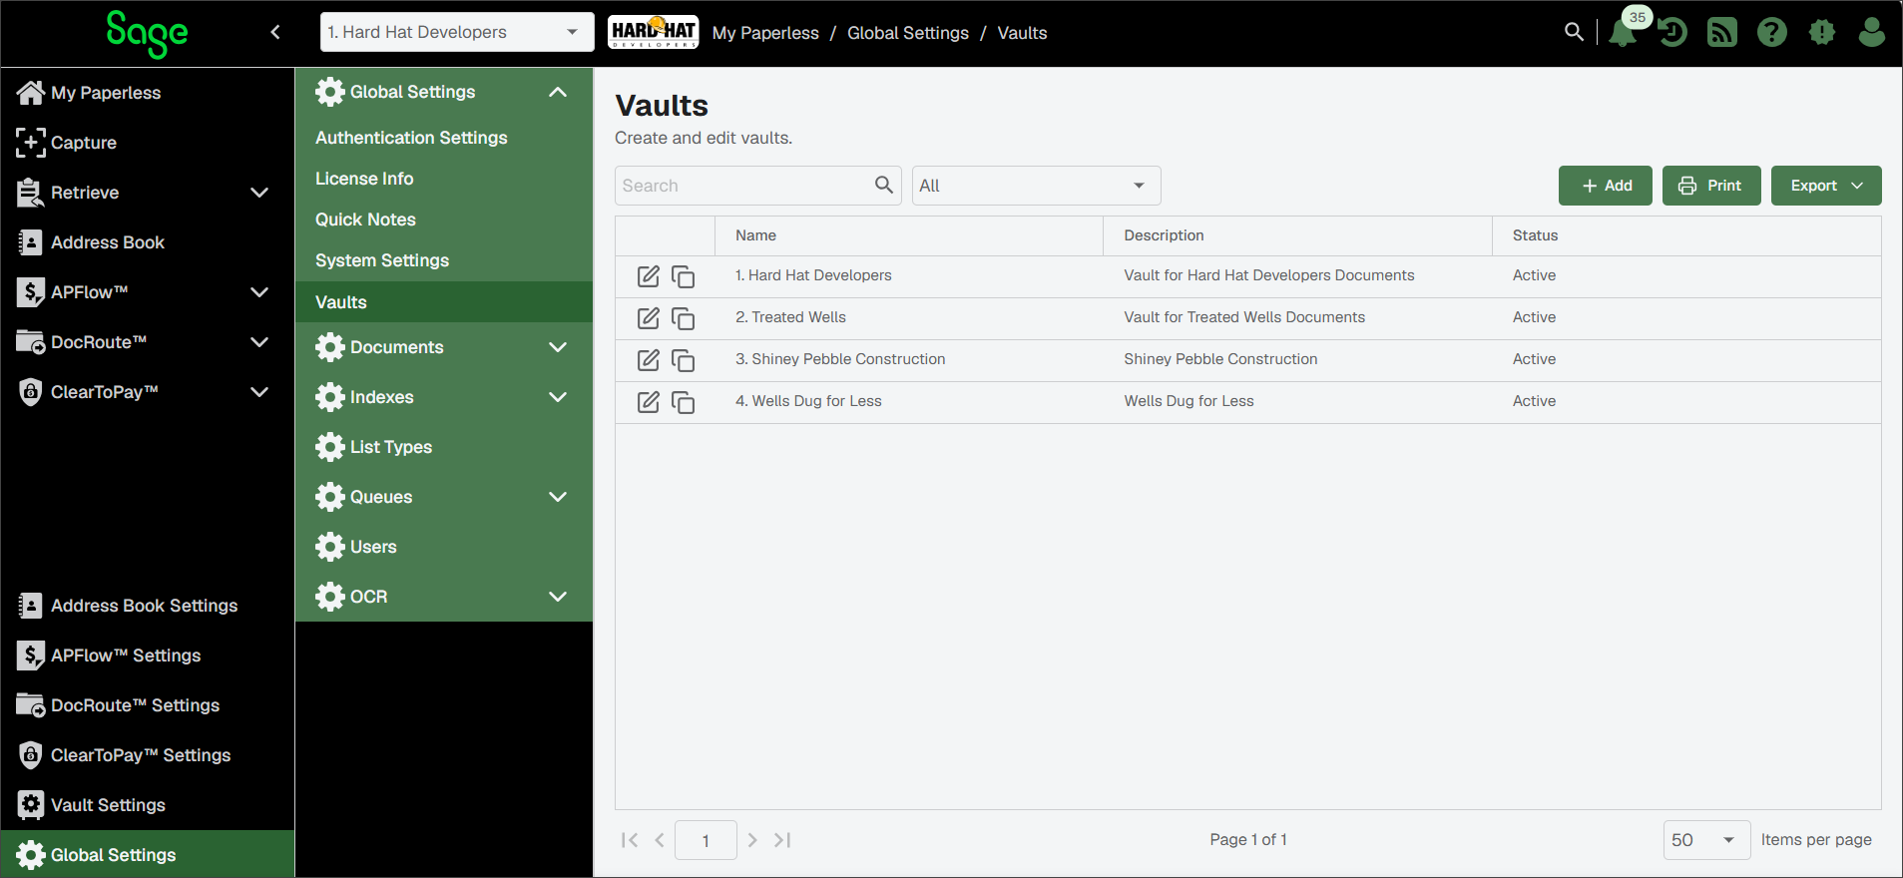Click the page number input field
The image size is (1903, 878).
706,840
